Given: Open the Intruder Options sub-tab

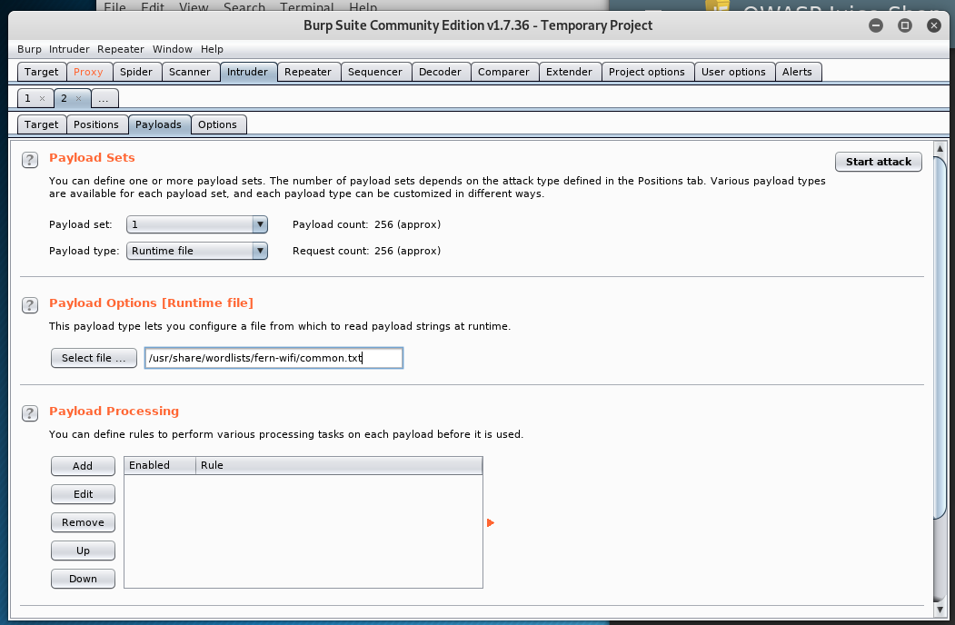Looking at the screenshot, I should 217,124.
